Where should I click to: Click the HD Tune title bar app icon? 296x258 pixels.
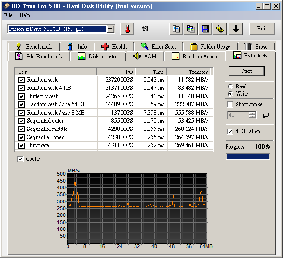click(7, 6)
